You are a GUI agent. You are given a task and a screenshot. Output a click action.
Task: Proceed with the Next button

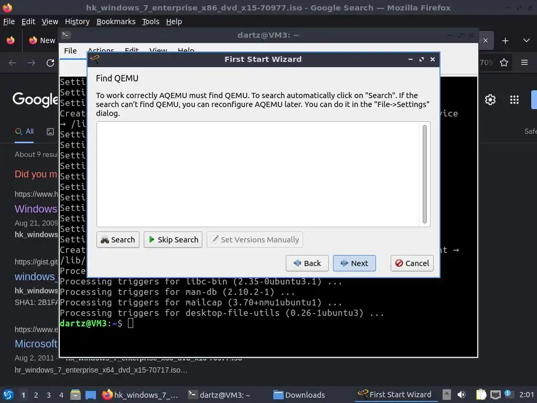355,263
